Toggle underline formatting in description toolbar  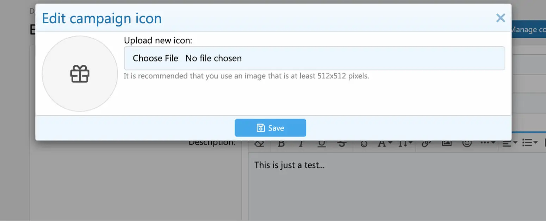click(x=321, y=143)
